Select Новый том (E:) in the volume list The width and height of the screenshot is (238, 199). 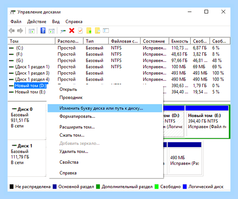(30, 92)
